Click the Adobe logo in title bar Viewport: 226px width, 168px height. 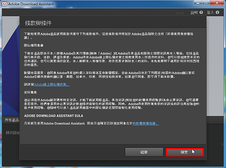[x=5, y=4]
